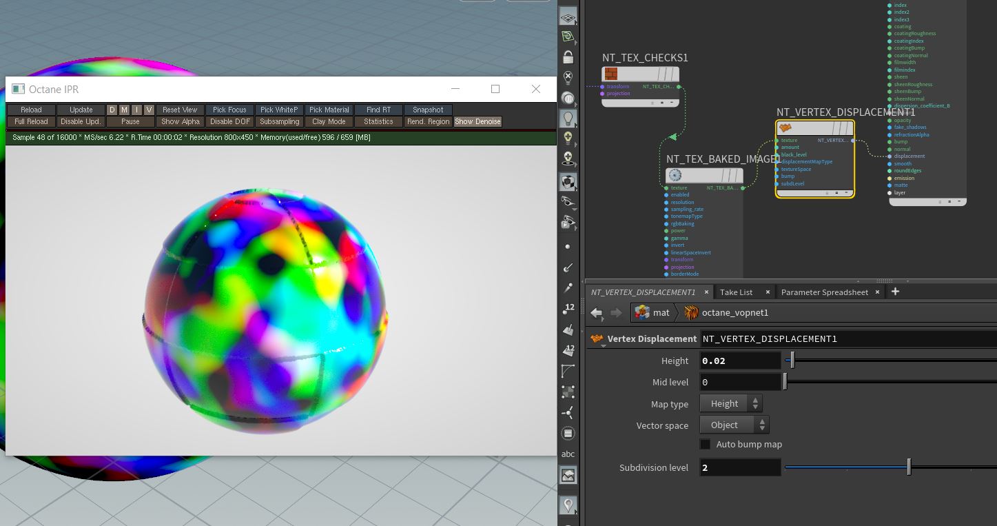Close the Parameter Spreadsheet tab
The width and height of the screenshot is (997, 526).
[877, 292]
